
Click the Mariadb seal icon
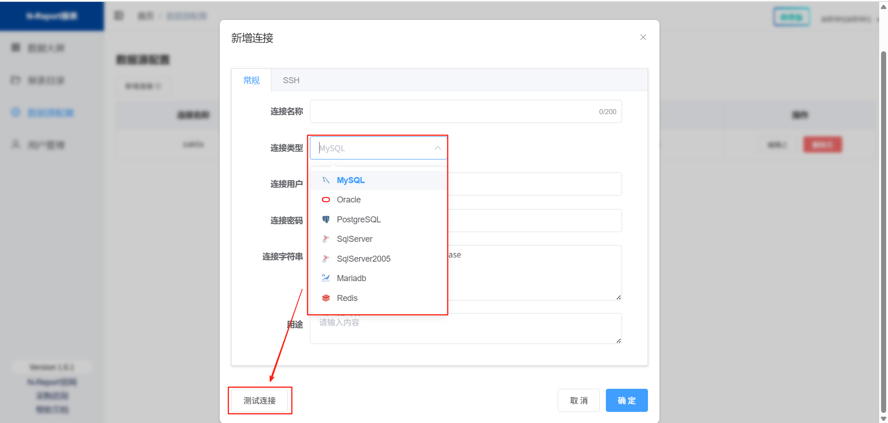pos(326,278)
